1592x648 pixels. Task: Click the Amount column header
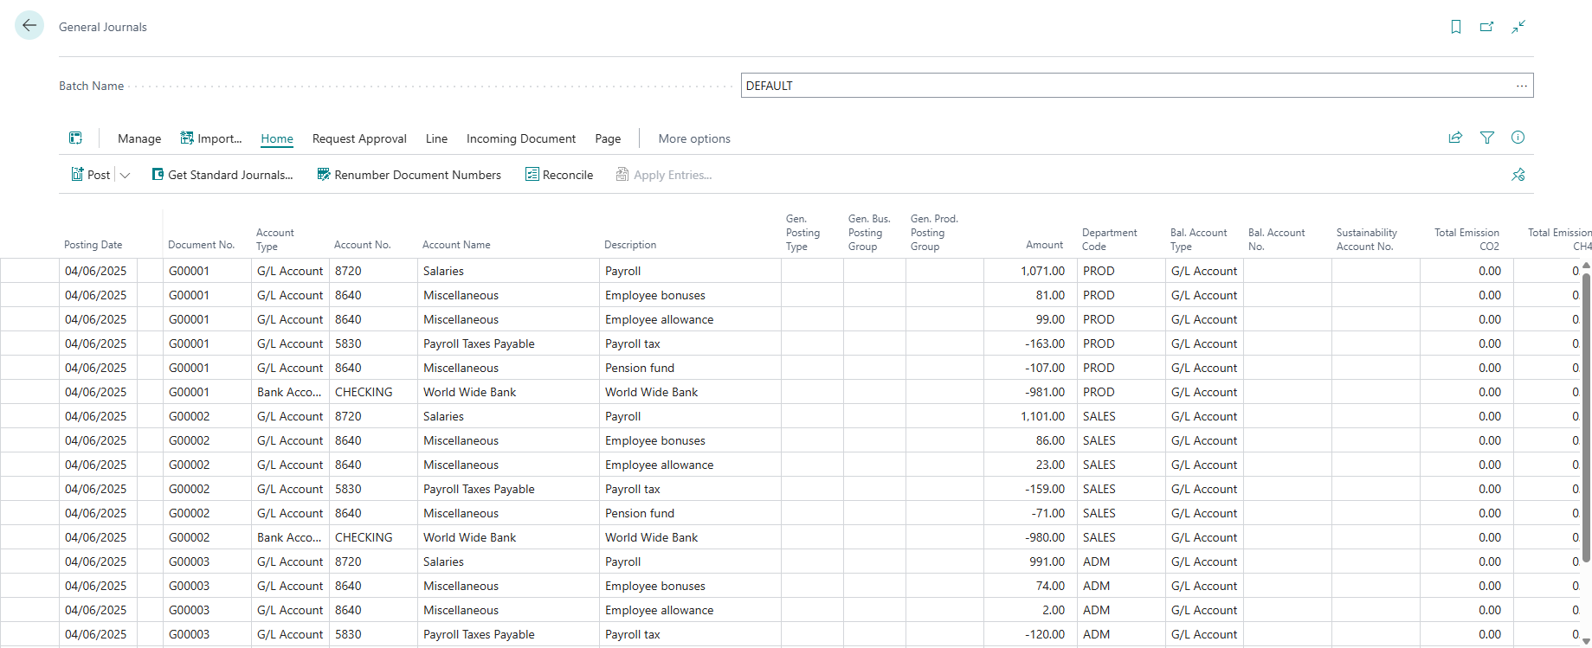tap(1045, 245)
